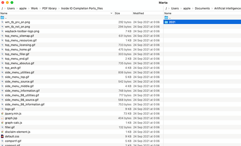Click the default.css file icon

2,136
